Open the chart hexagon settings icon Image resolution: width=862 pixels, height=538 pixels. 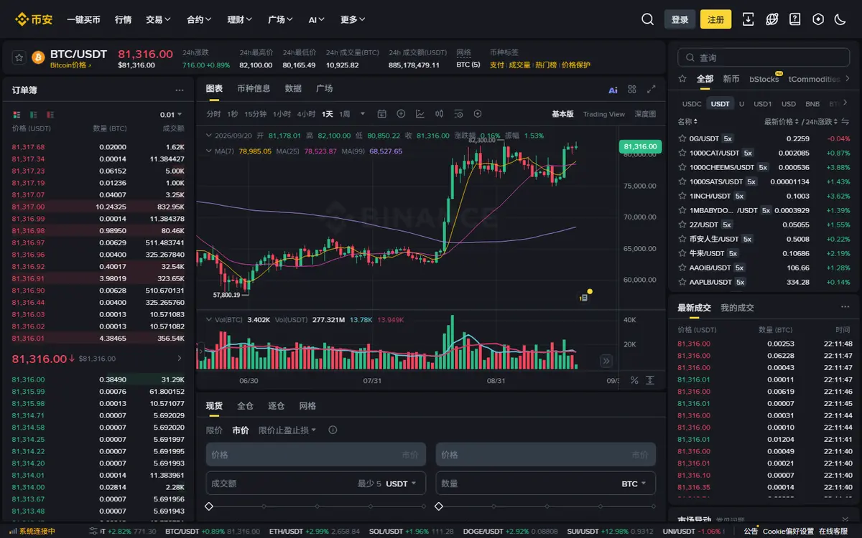pos(478,114)
